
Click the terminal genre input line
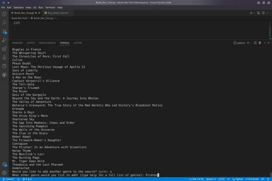pyautogui.click(x=86, y=175)
